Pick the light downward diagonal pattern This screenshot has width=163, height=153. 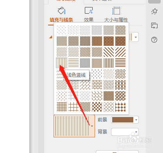pos(62,52)
